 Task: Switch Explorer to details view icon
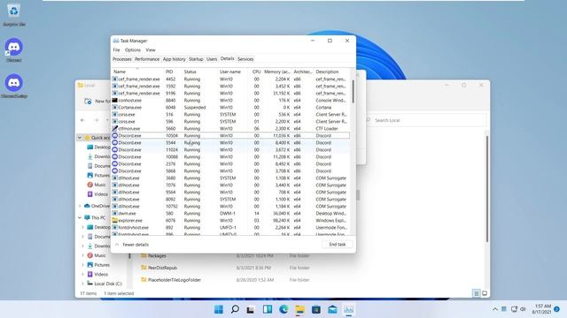coord(477,293)
